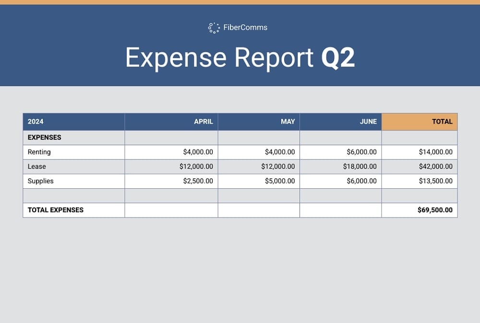
Task: Select Lease May amount $12,000.00
Action: [x=278, y=166]
